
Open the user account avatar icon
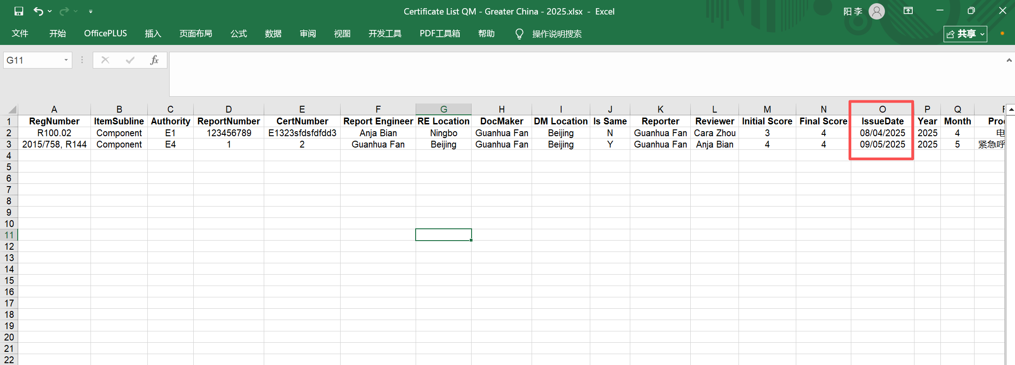(876, 11)
